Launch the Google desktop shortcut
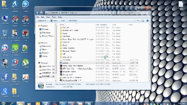The image size is (187, 105). 5,93
